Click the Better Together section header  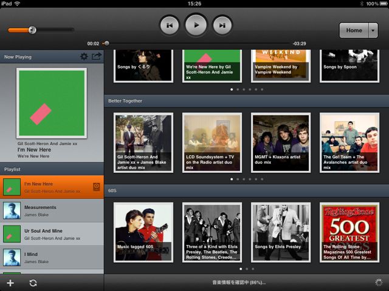(x=247, y=101)
